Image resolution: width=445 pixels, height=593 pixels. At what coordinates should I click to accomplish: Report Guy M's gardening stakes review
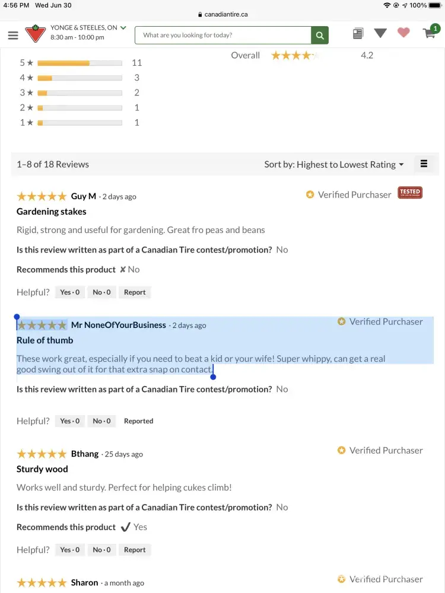pos(135,292)
